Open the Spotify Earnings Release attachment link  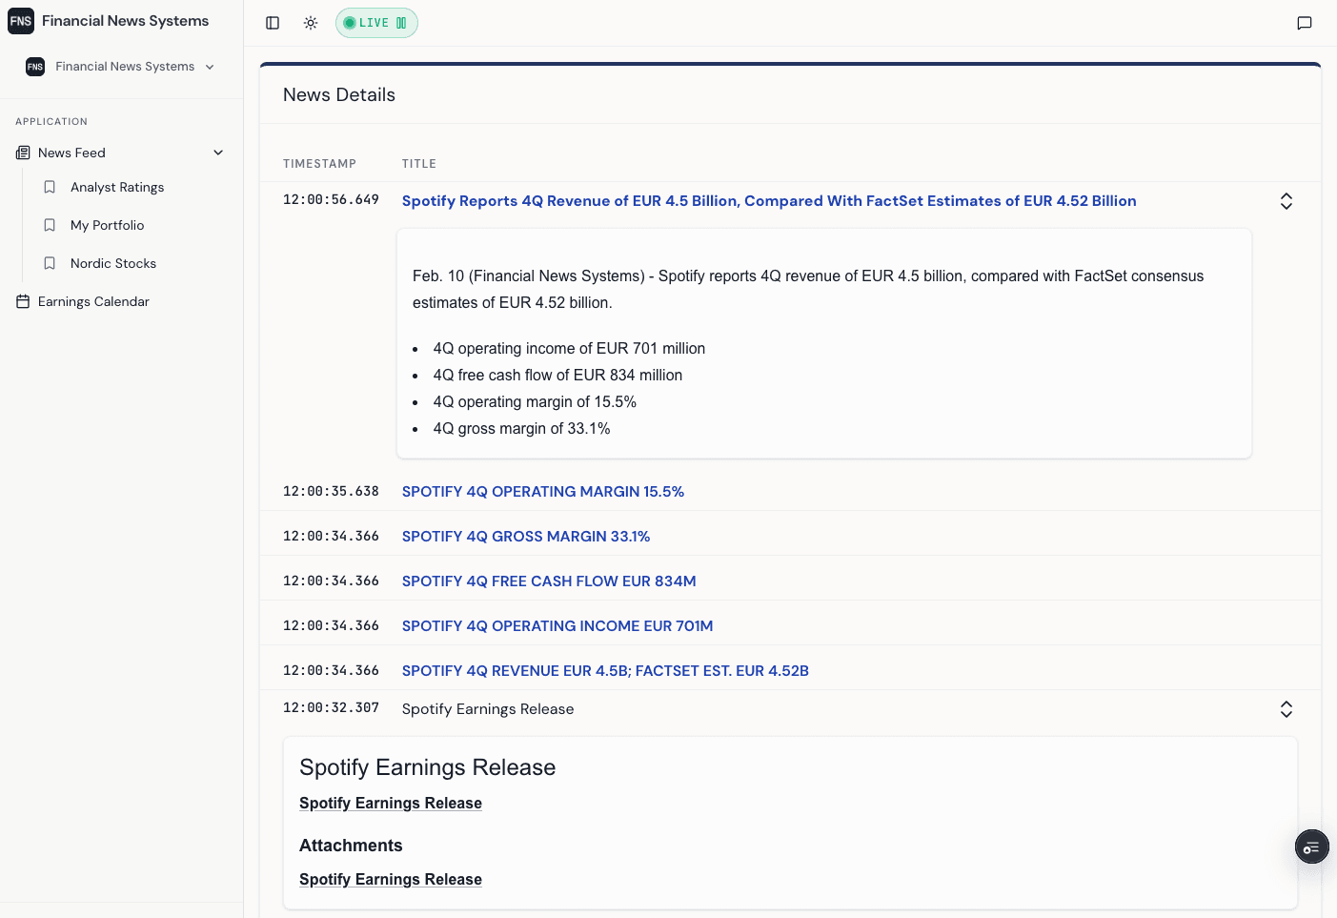click(x=390, y=879)
